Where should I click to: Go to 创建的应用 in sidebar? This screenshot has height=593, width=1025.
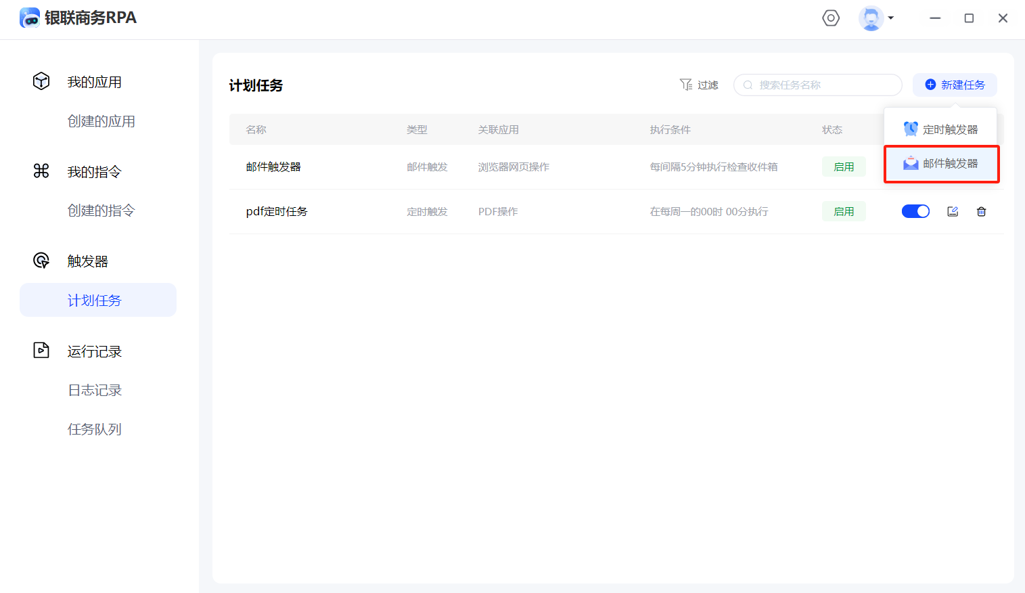[x=101, y=121]
